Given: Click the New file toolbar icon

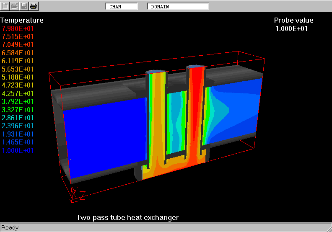Looking at the screenshot, I should pyautogui.click(x=5, y=6).
